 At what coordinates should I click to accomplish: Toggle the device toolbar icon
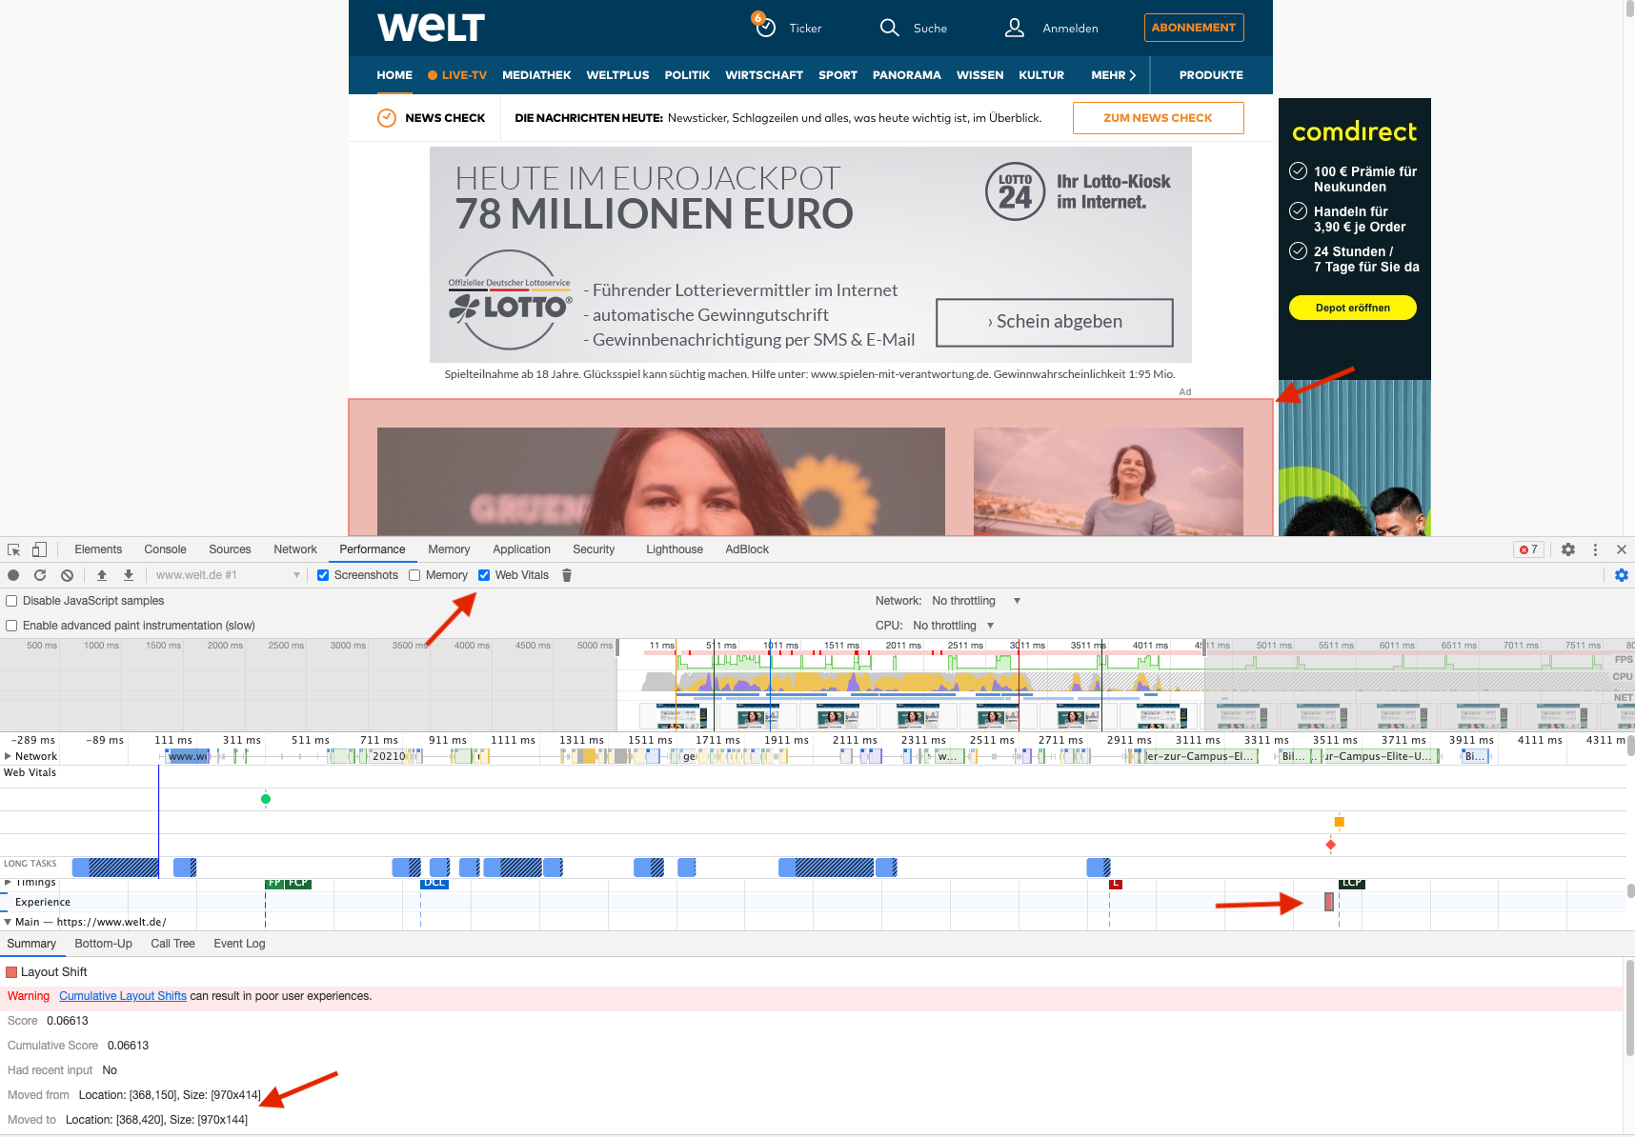[x=39, y=549]
